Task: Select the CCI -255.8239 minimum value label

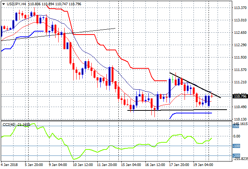Action: coord(240,158)
